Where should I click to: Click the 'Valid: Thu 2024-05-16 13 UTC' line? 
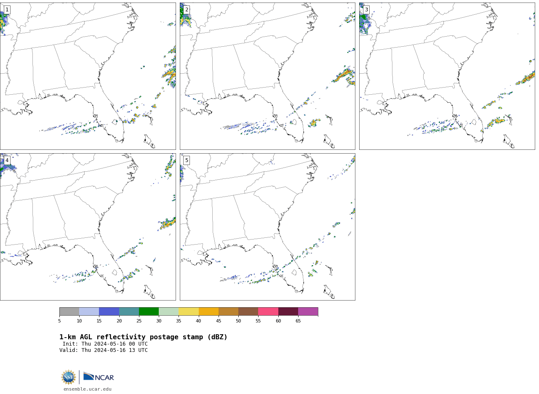click(x=104, y=350)
